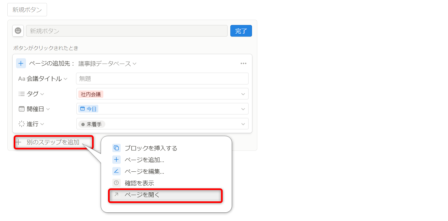Viewport: 448px width, 221px height.
Task: Click the 確認を表示 question mark icon
Action: (x=116, y=183)
